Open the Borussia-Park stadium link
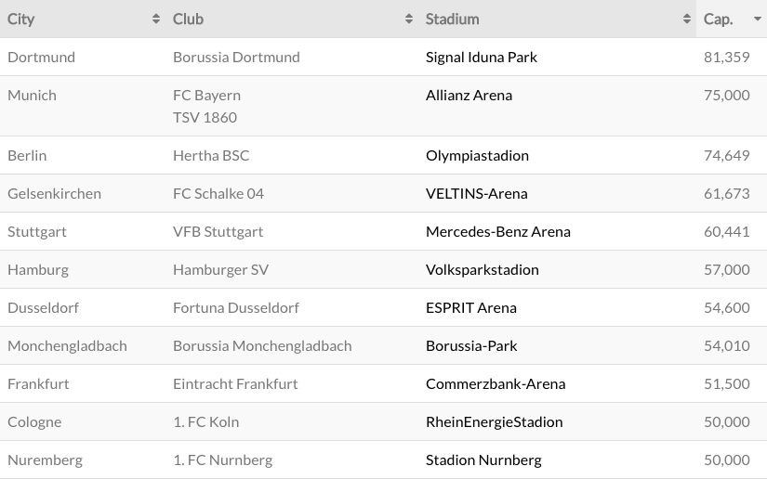Viewport: 767px width, 479px height. [x=471, y=346]
